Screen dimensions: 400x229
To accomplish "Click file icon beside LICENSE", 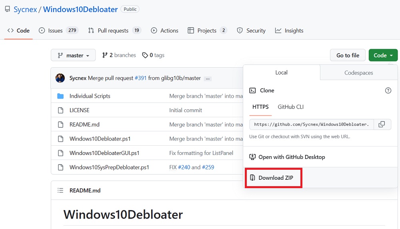I will (x=60, y=110).
